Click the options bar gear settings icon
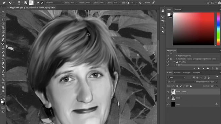This screenshot has height=124, width=221. (140, 3)
